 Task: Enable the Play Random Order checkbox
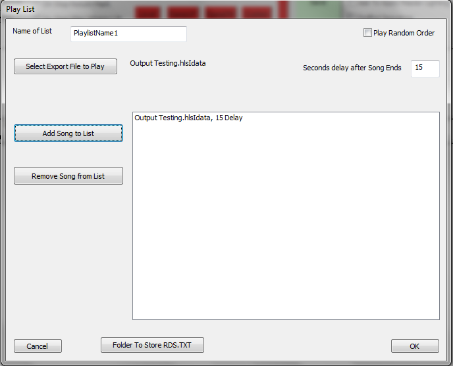pos(367,33)
